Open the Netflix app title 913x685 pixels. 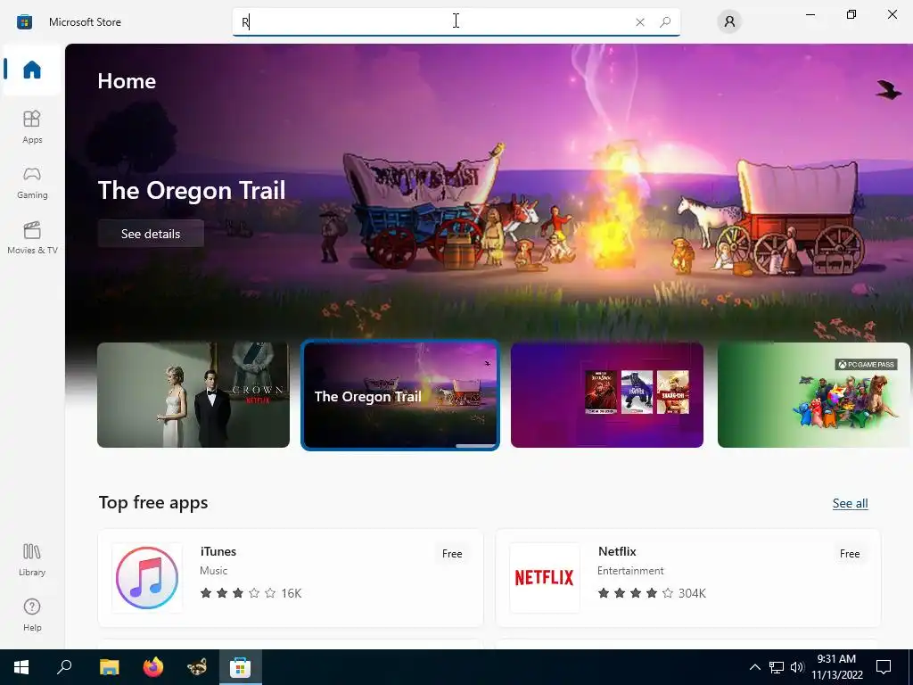(x=617, y=551)
